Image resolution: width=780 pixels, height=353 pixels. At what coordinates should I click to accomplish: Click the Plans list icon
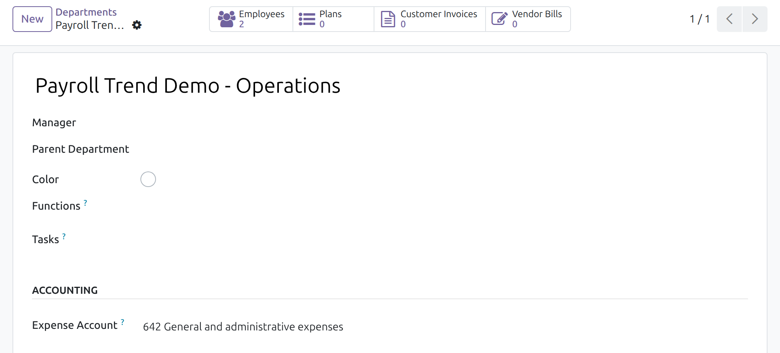(x=307, y=19)
